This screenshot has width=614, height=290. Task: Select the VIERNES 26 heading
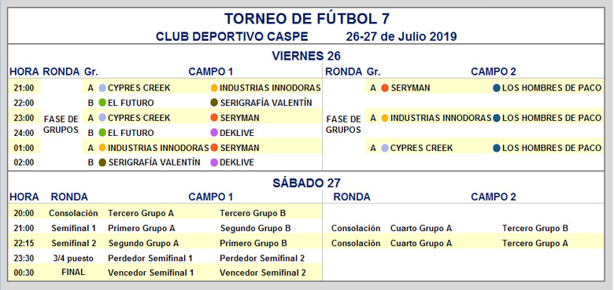point(306,56)
